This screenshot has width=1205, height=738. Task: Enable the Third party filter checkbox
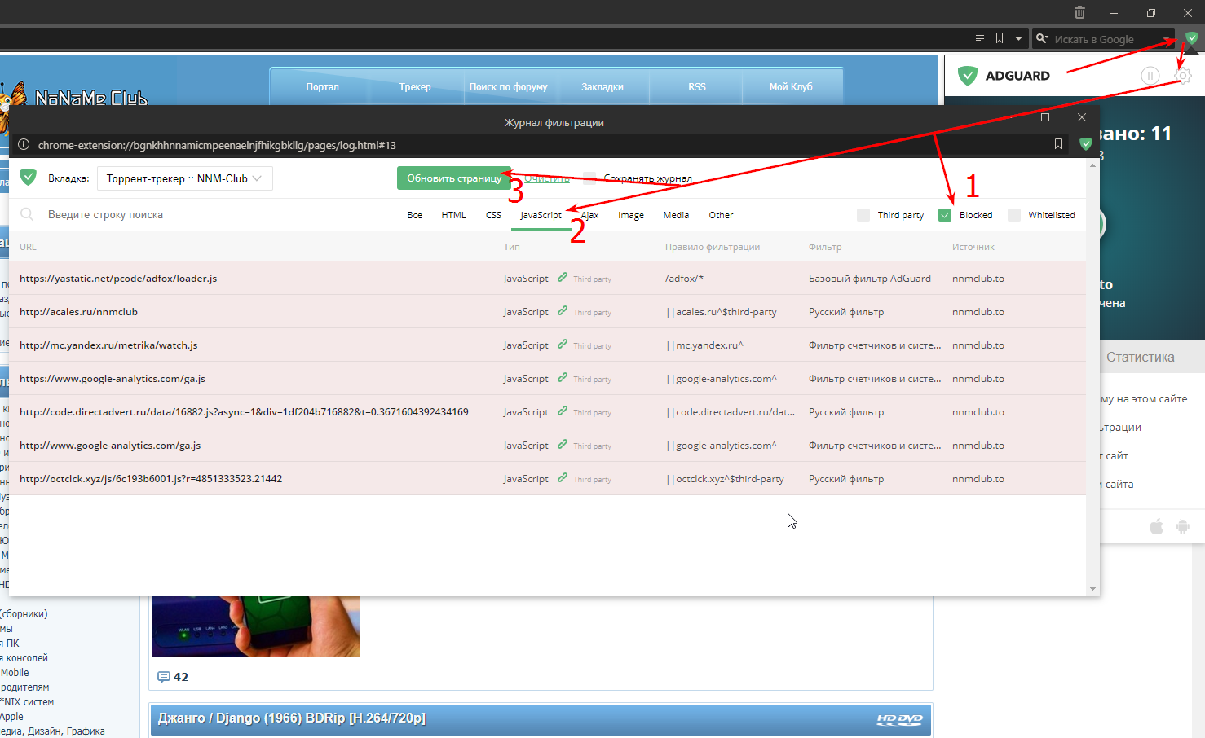coord(863,214)
